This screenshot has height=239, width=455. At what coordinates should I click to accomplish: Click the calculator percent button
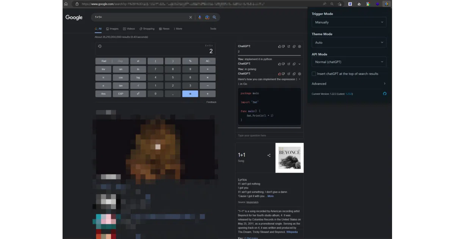[190, 61]
